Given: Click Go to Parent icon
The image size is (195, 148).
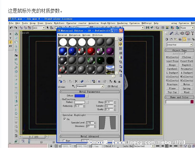Looking at the screenshot, I should coord(115,81).
